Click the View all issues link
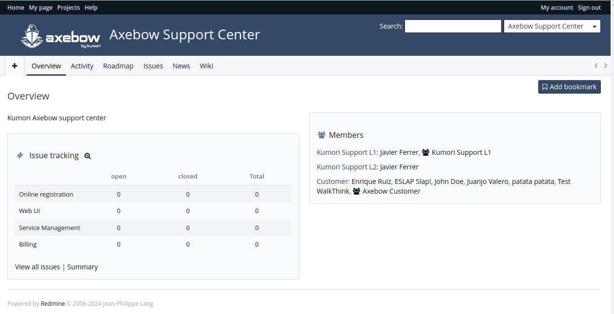The image size is (614, 314). tap(37, 266)
